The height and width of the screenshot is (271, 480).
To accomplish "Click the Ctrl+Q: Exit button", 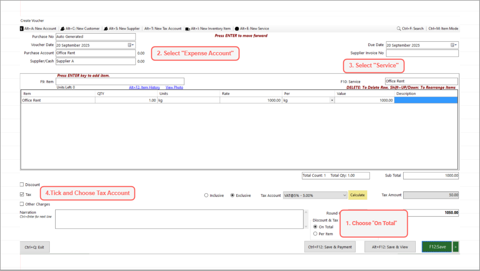I will 35,247.
